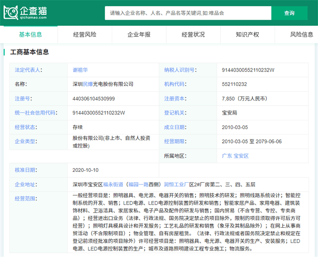Switch to the 基本信息 tab
Image resolution: width=318 pixels, height=257 pixels.
pos(31,34)
